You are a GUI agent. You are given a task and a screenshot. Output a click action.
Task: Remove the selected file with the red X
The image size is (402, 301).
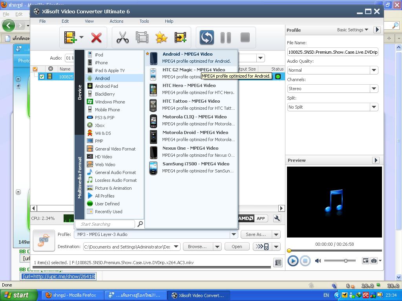[97, 38]
